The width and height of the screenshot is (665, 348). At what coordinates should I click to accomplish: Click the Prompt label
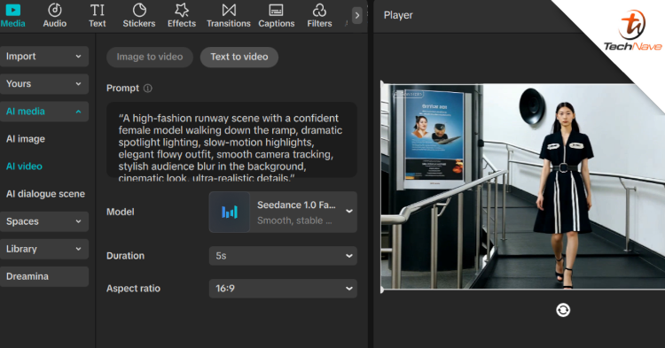[122, 88]
